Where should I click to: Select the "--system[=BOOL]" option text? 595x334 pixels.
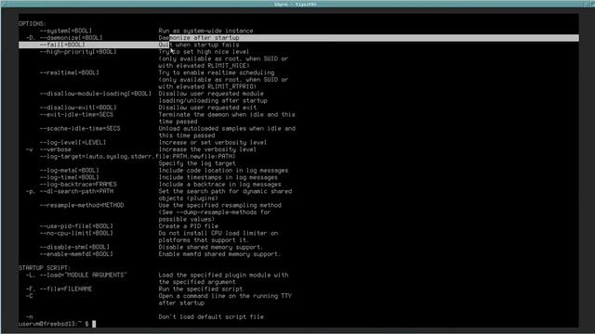pyautogui.click(x=66, y=31)
